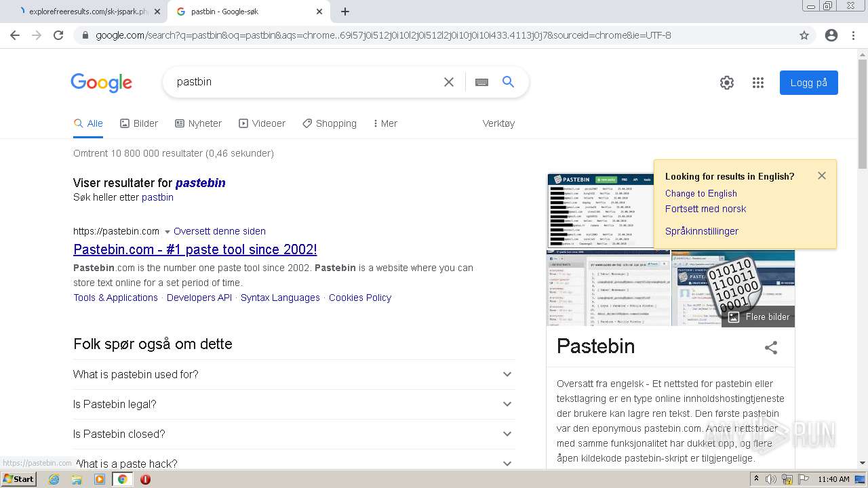Open the Chrome profile avatar menu
Viewport: 868px width, 488px height.
(831, 35)
